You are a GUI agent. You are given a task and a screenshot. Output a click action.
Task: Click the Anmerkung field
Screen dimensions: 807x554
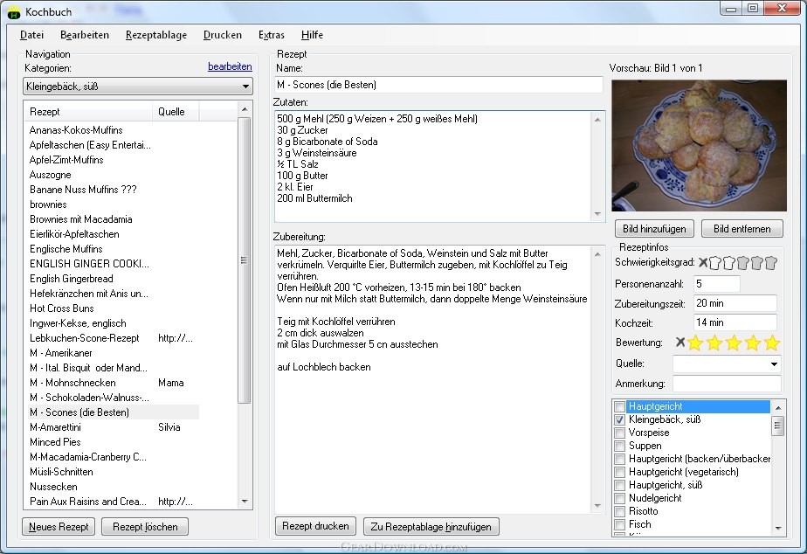pos(727,384)
